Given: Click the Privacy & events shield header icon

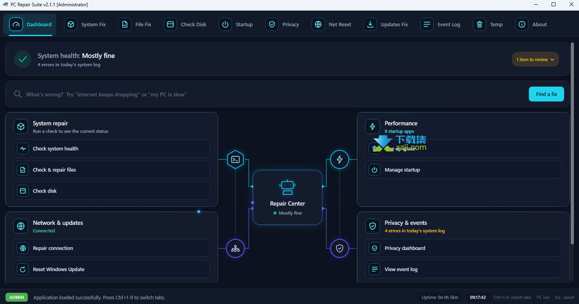Looking at the screenshot, I should point(373,226).
